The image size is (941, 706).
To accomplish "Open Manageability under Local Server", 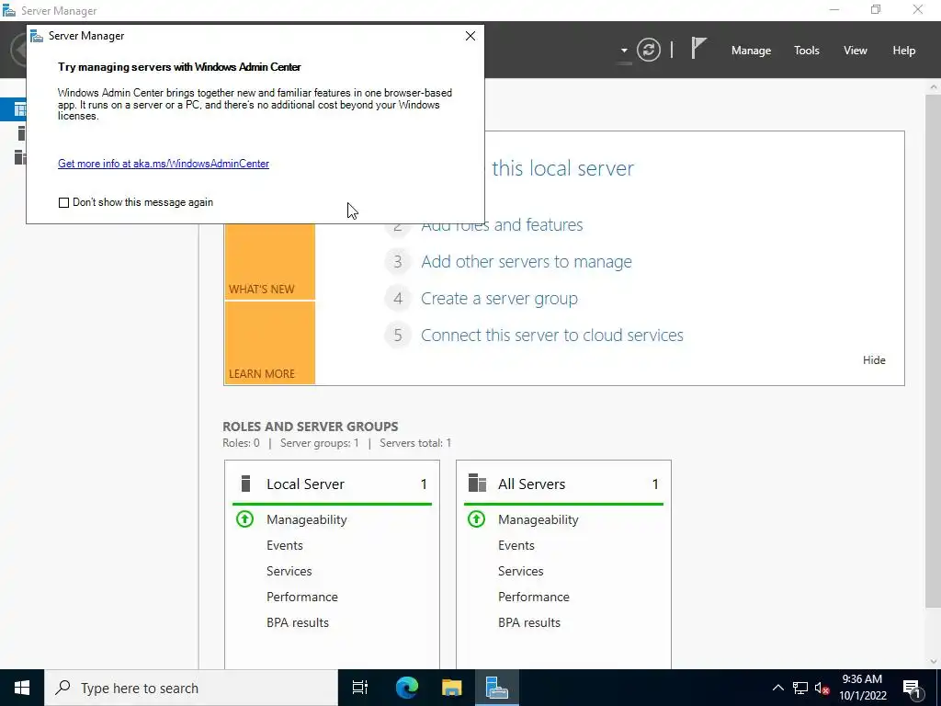I will tap(307, 520).
